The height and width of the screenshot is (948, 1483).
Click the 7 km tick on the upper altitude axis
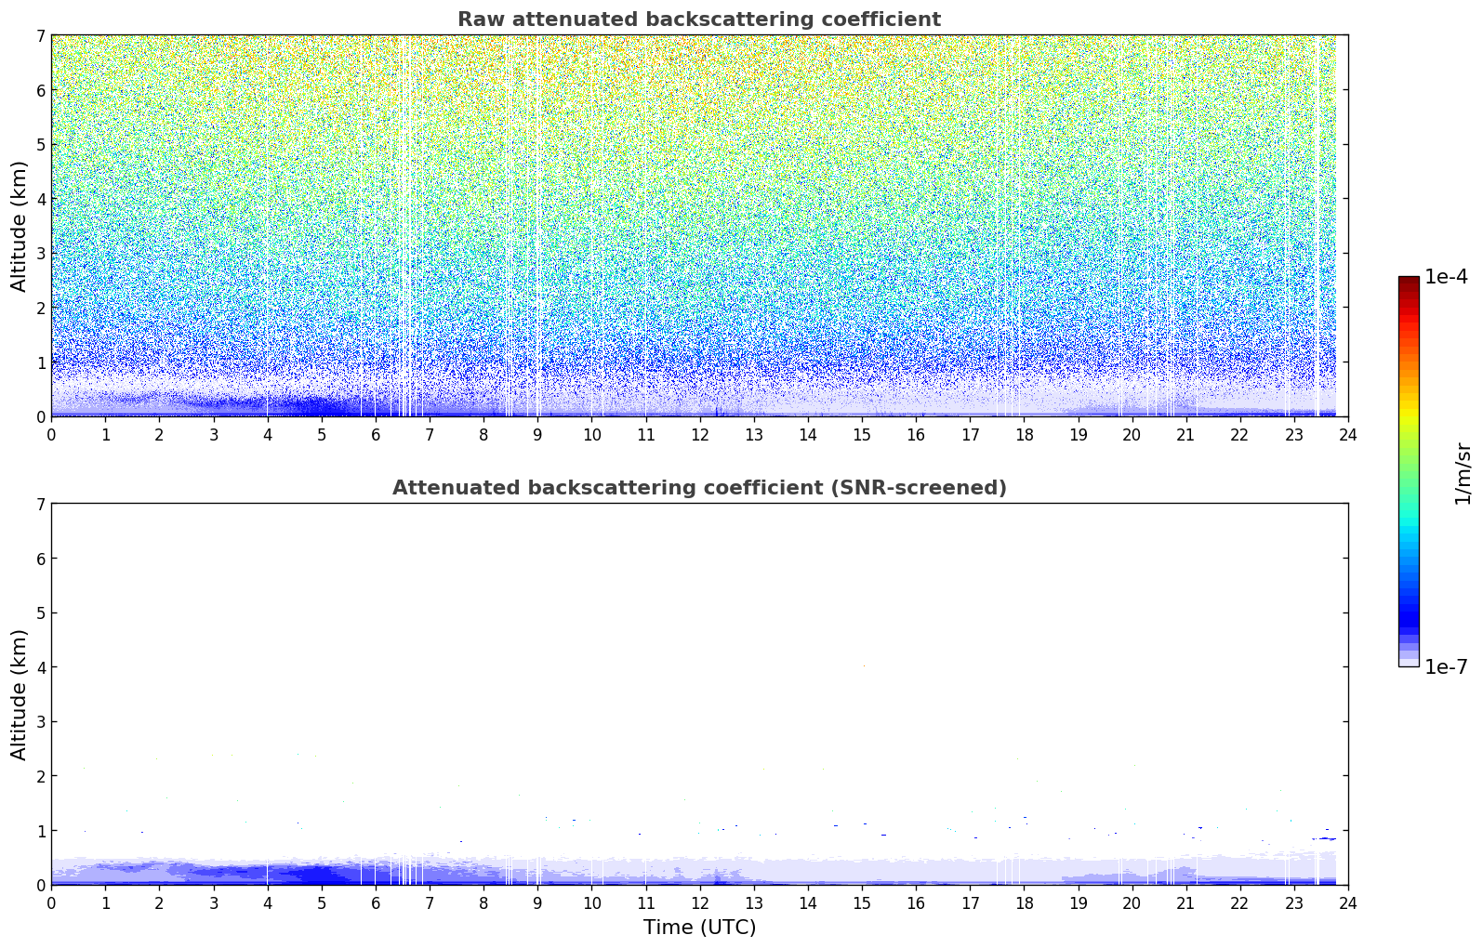(40, 35)
